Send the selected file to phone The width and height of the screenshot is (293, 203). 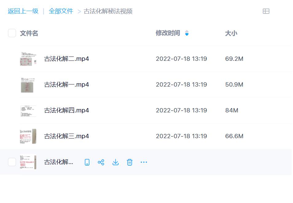pos(87,162)
